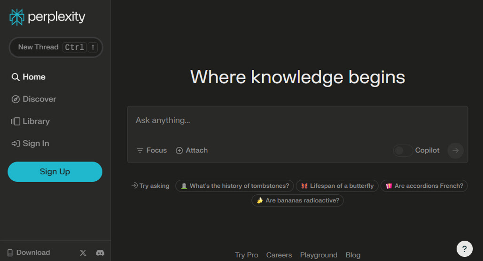
Task: Start a New Thread
Action: click(x=56, y=47)
